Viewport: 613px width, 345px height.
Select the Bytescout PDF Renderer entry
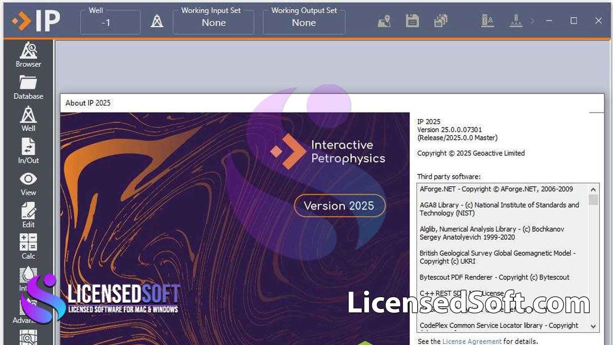tap(494, 277)
